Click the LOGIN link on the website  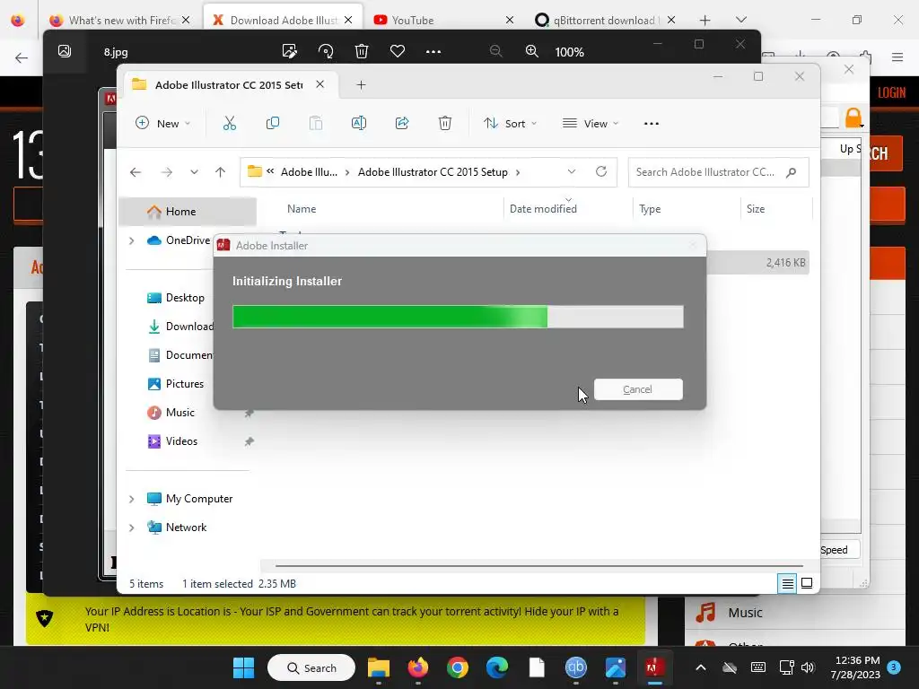[x=891, y=93]
